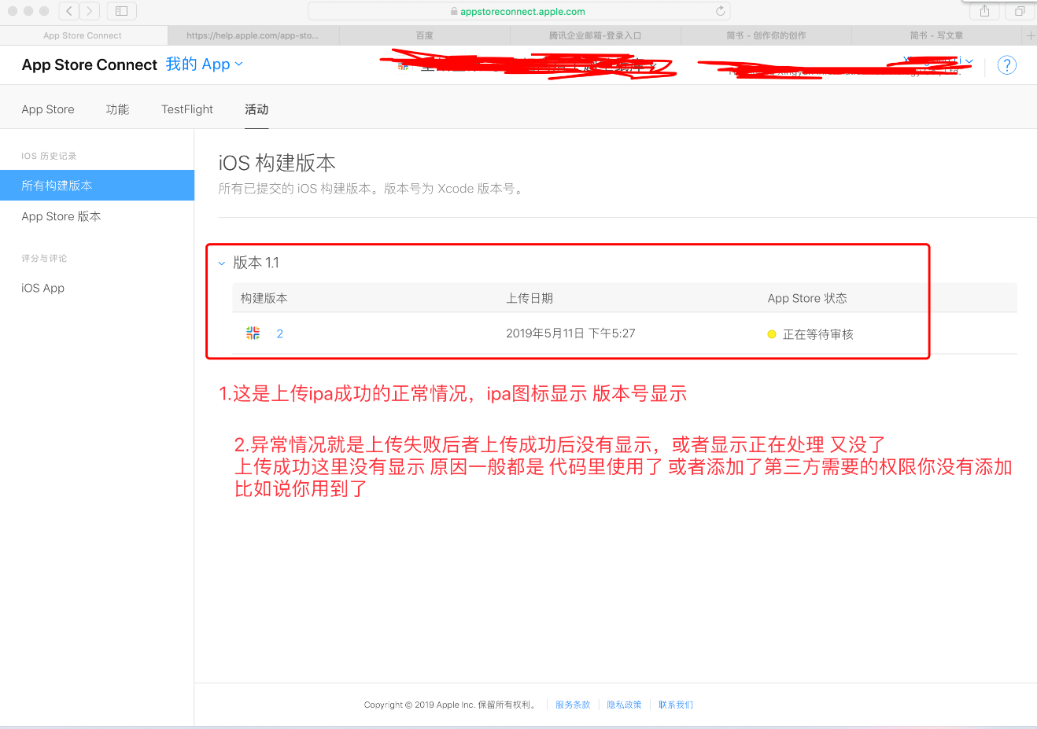Click the 评分与评论 sidebar header
The height and width of the screenshot is (729, 1037).
point(44,258)
